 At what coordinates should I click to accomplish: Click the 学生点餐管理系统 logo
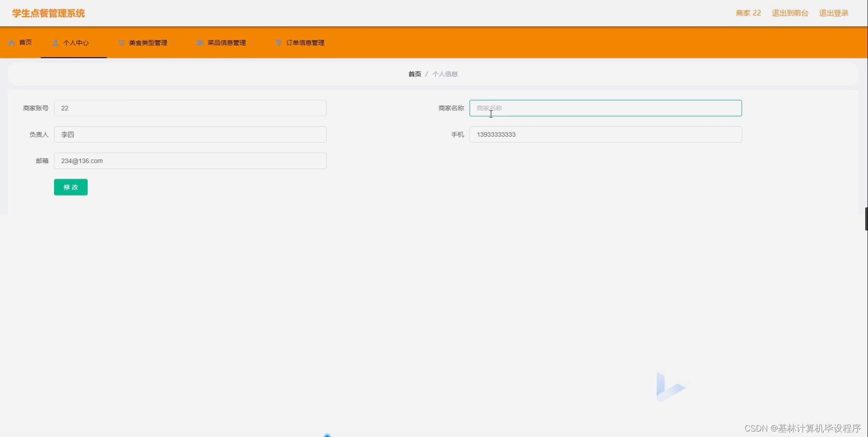pos(49,13)
